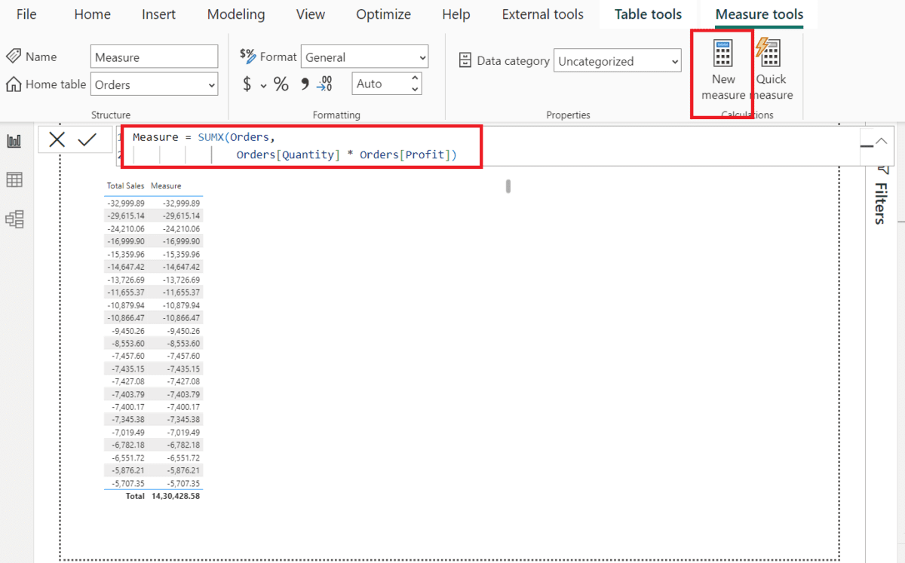Increase decimal places with the up stepper
905x563 pixels.
click(414, 79)
